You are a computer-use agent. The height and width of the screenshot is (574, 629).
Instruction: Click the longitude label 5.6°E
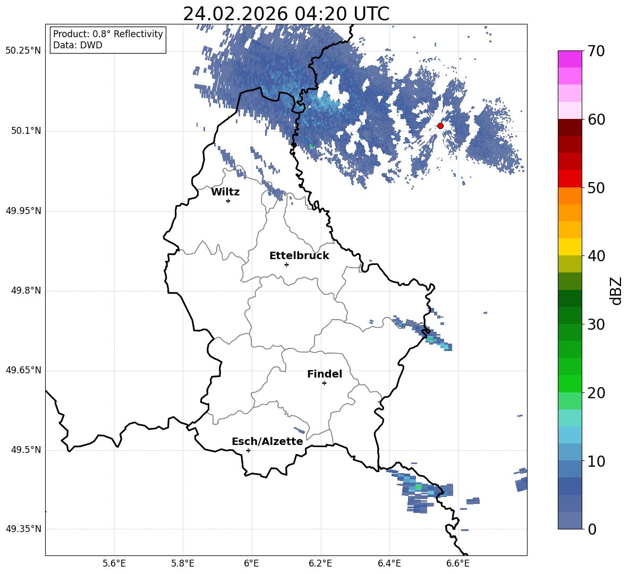pos(114,563)
